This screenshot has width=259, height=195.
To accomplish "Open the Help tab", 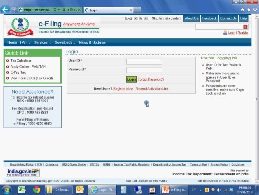I will [244, 18].
